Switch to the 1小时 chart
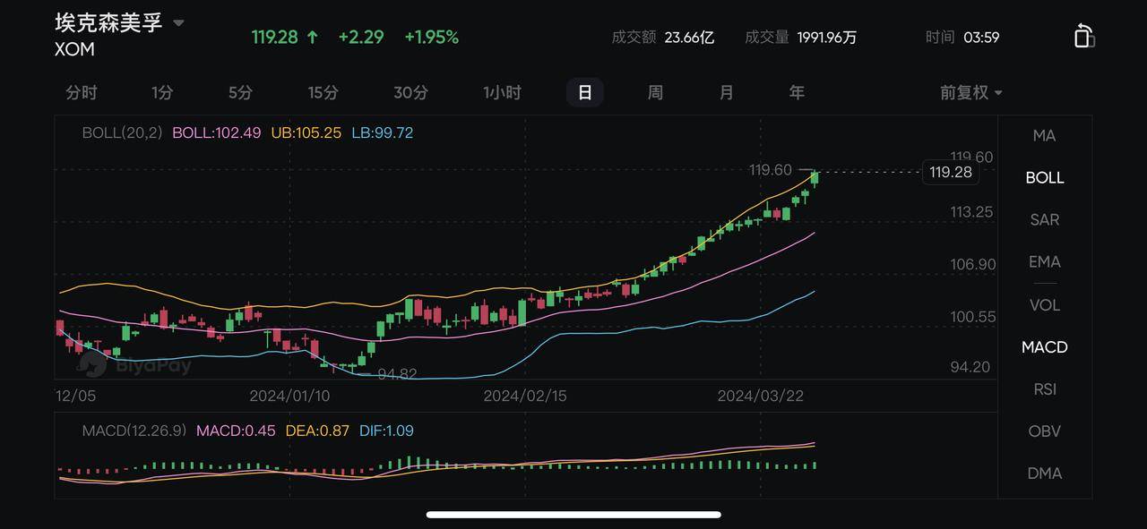Image resolution: width=1147 pixels, height=529 pixels. pyautogui.click(x=502, y=92)
